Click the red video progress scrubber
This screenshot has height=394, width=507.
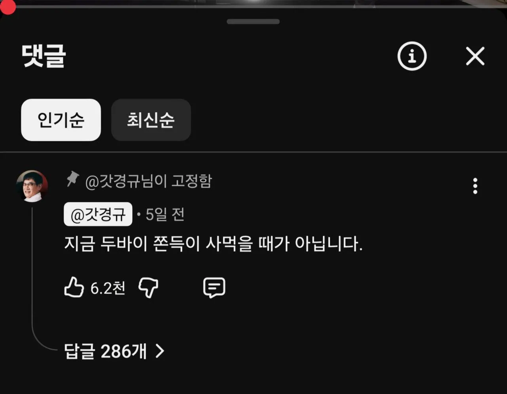[7, 7]
